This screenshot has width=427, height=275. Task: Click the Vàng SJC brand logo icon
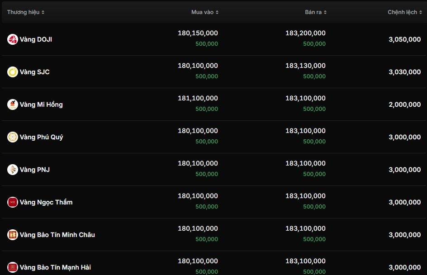click(12, 72)
